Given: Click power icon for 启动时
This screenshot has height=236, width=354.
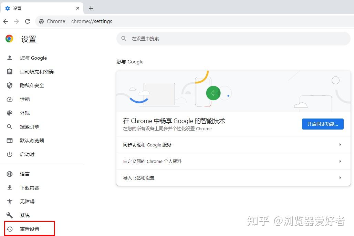Looking at the screenshot, I should [10, 154].
